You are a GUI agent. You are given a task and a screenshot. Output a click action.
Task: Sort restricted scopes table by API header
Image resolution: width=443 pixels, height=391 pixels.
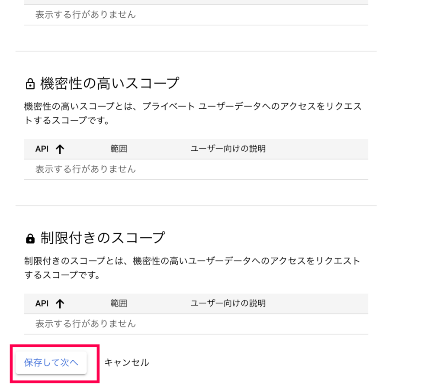(42, 304)
